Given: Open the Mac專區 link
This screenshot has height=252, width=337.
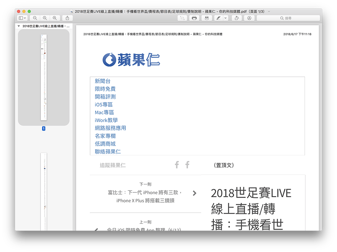Looking at the screenshot, I should 104,112.
